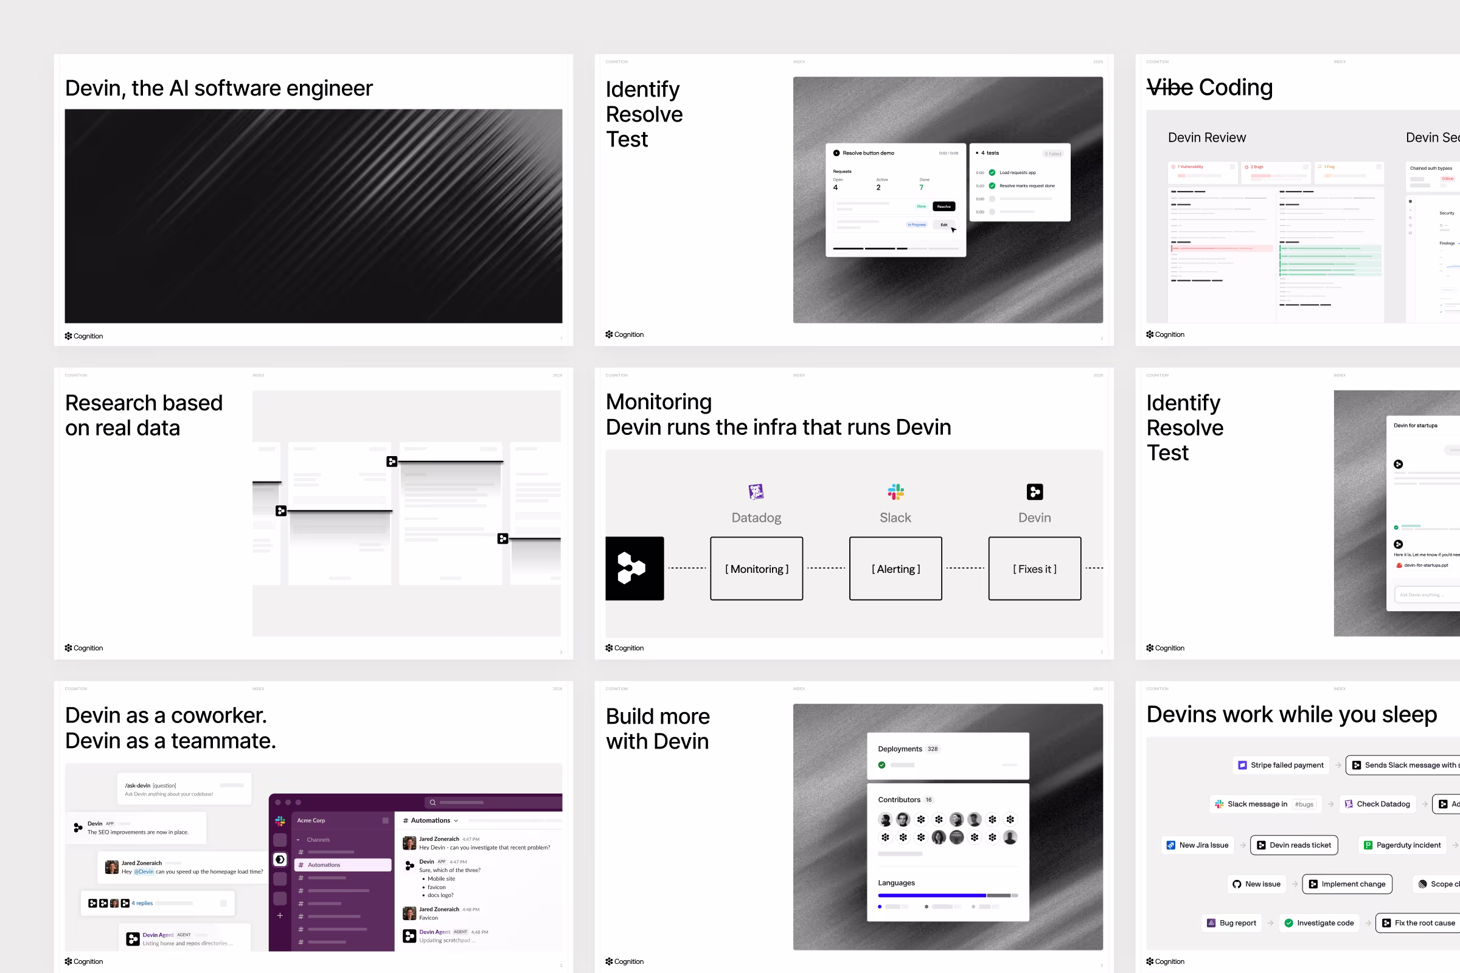Click the GitHub icon in the New issue chip

pos(1237,884)
